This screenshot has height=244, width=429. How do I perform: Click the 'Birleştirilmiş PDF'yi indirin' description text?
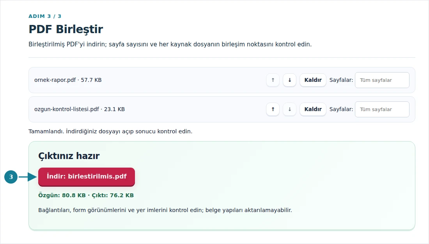170,44
